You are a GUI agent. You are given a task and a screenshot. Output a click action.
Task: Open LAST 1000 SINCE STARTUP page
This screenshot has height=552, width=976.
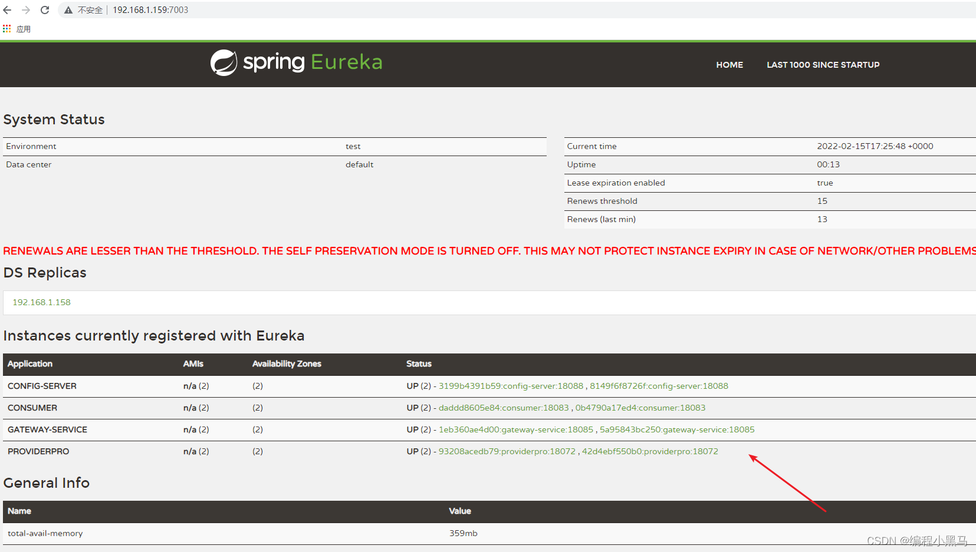click(x=823, y=65)
